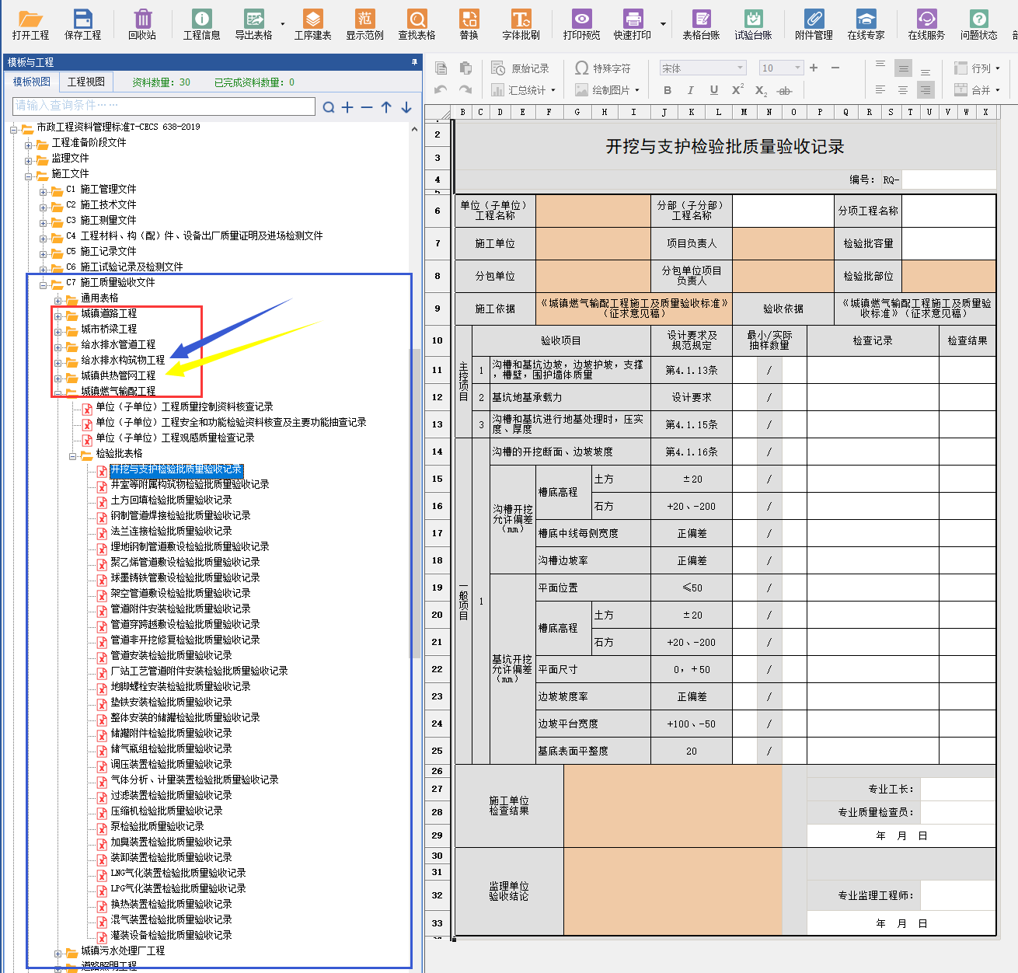Viewport: 1018px width, 973px height.
Task: Click the 请输入查询条件 search field
Action: 164,106
